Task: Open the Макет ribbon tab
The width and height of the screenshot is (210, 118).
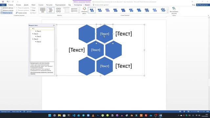Action: point(33,5)
